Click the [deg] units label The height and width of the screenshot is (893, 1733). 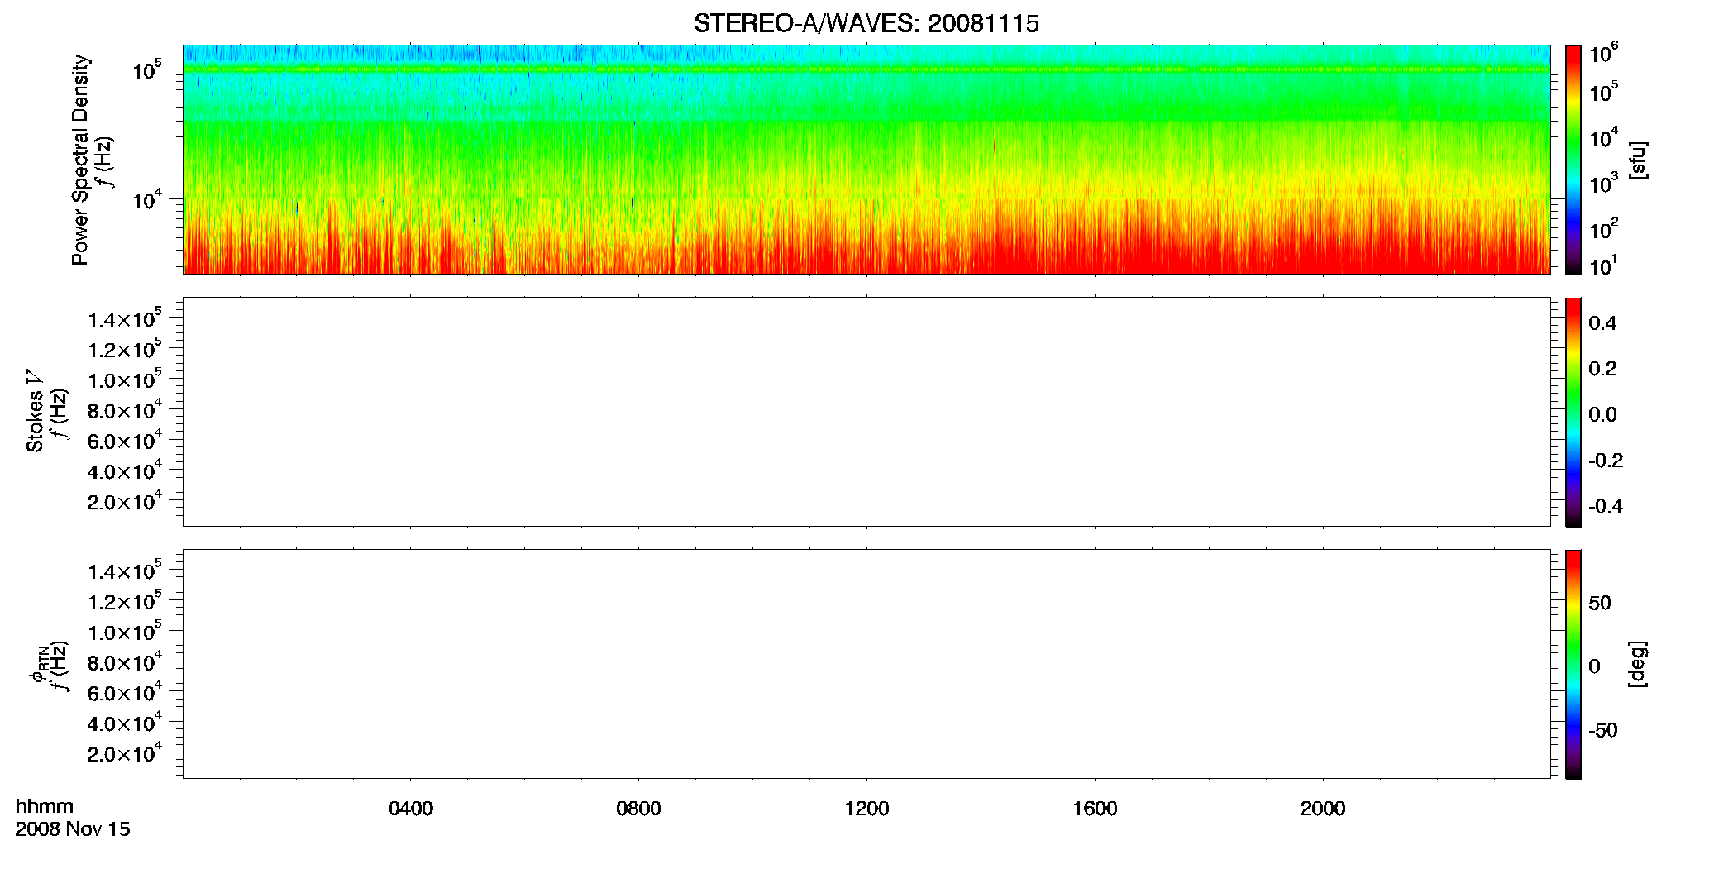coord(1638,664)
